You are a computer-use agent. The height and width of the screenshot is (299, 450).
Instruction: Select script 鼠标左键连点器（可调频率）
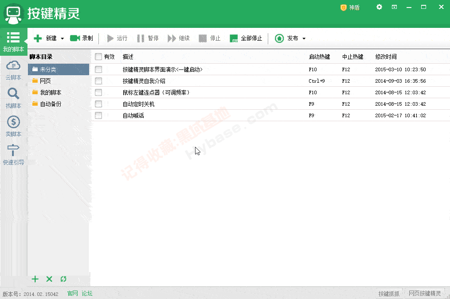[x=156, y=92]
